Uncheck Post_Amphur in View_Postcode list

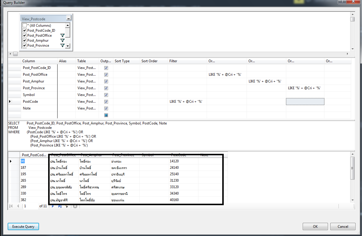(x=25, y=41)
